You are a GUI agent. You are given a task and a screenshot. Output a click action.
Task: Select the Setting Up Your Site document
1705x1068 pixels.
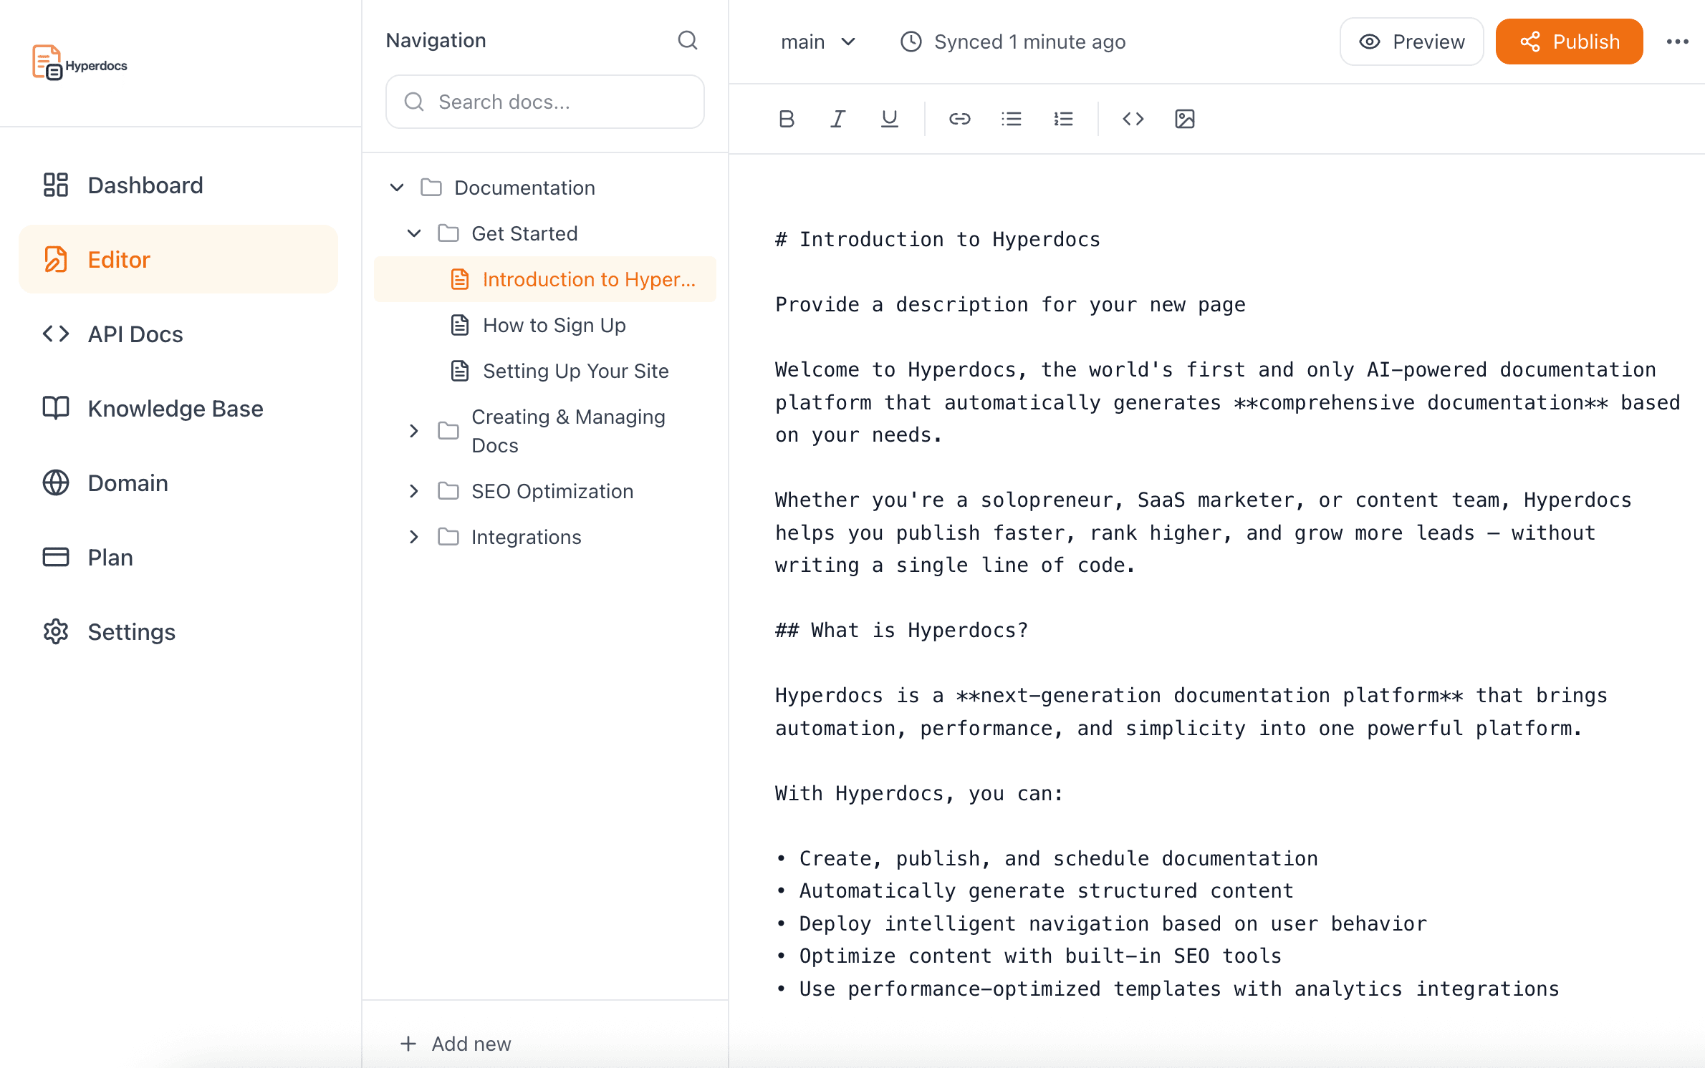point(575,371)
